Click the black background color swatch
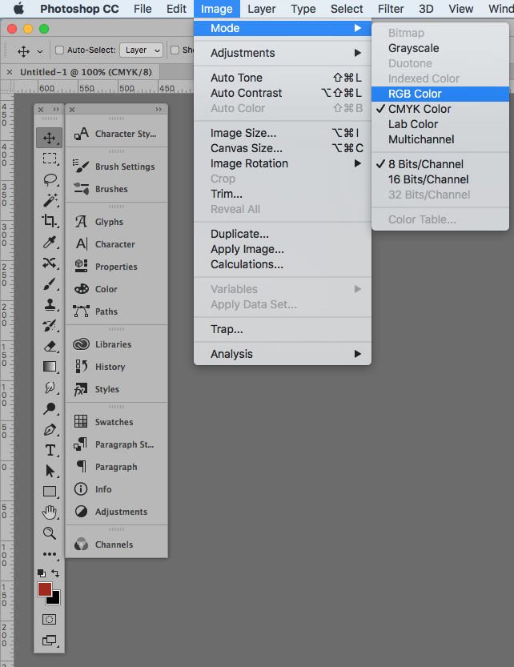Screen dimensions: 514x667 click(55, 599)
